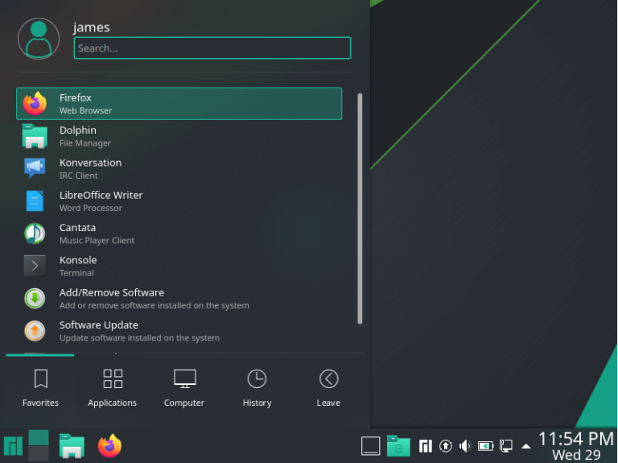Click the Search input field
The height and width of the screenshot is (463, 618).
point(212,48)
